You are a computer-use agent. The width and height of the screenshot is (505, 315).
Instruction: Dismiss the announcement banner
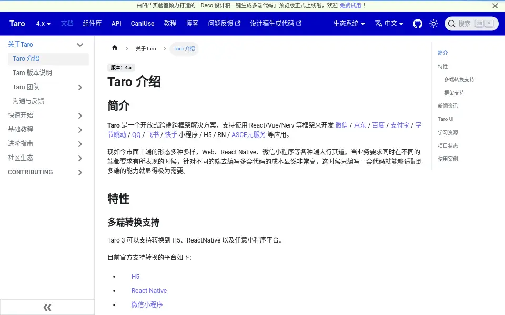point(495,6)
